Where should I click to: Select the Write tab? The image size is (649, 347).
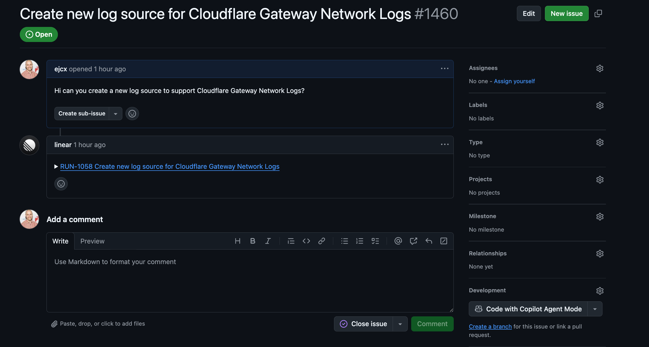(x=60, y=241)
